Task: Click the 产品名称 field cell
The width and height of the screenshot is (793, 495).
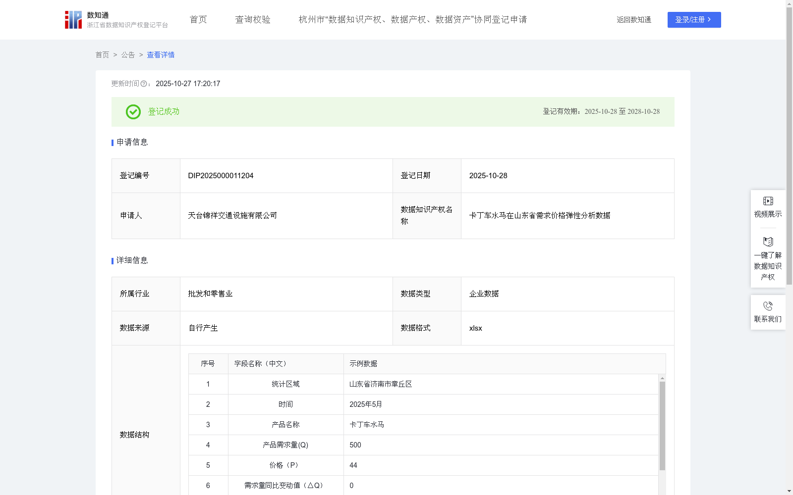Action: (285, 425)
